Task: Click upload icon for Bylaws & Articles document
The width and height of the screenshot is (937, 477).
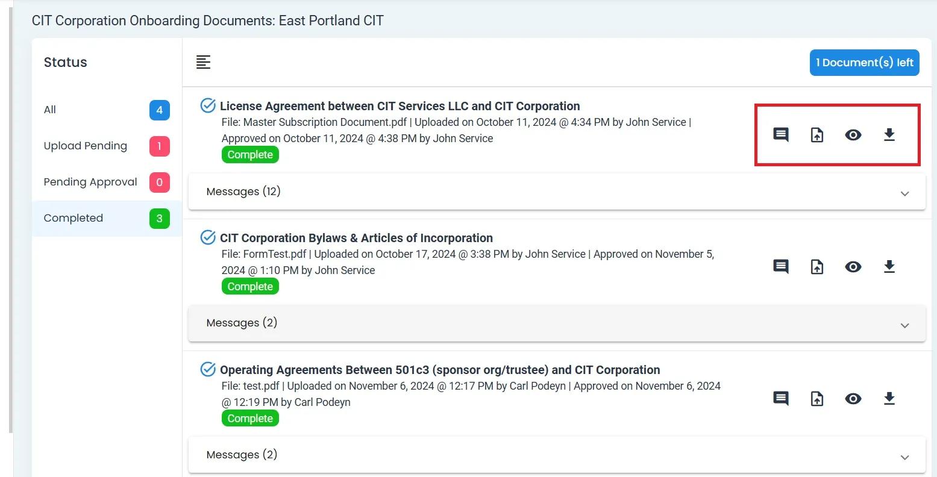Action: 817,266
